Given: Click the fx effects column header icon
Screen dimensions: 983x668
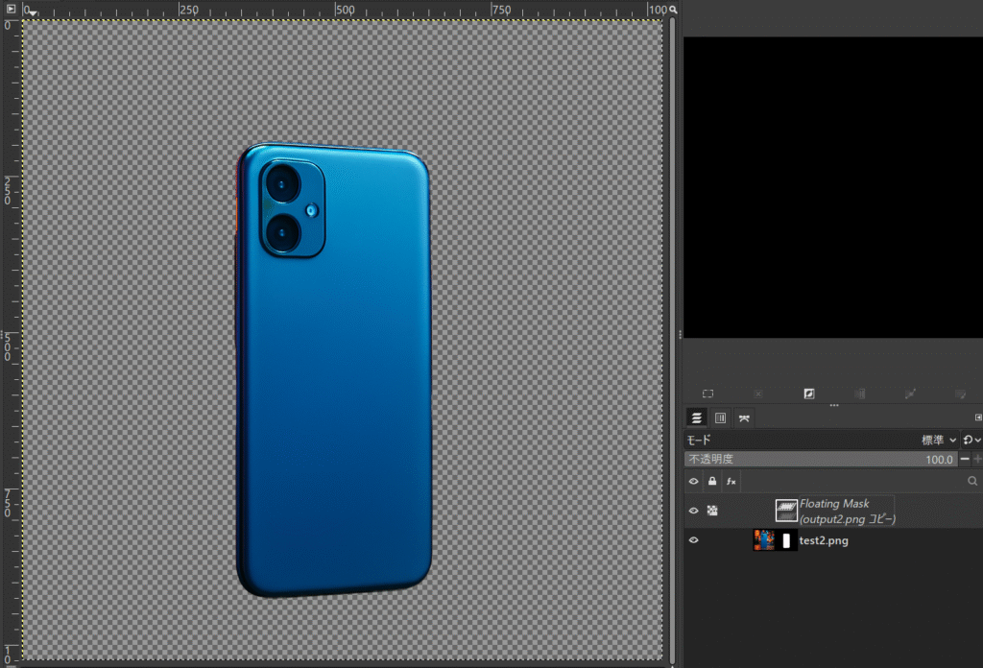Looking at the screenshot, I should point(731,481).
